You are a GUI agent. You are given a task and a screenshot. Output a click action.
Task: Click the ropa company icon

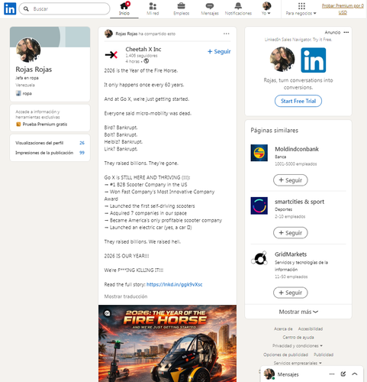(18, 93)
